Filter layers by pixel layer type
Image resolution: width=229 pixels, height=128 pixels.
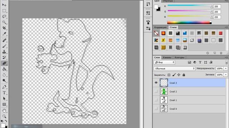(x=189, y=63)
